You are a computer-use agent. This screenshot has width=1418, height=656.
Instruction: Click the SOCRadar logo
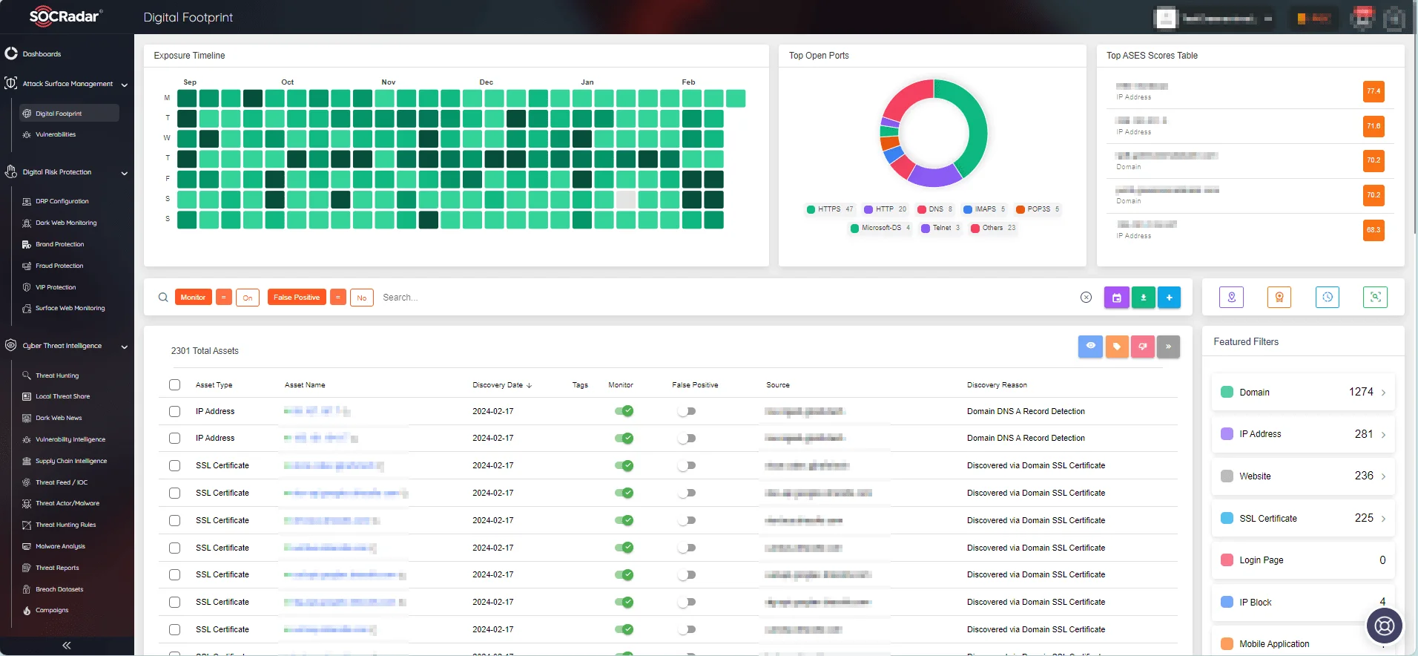65,16
